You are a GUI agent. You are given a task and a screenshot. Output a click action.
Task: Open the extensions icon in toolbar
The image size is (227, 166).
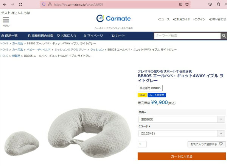pyautogui.click(x=218, y=4)
